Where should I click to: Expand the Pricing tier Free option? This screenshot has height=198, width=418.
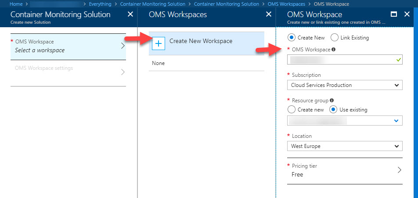[345, 170]
